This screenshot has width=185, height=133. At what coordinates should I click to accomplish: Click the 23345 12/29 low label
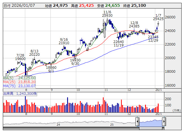[x=153, y=39]
